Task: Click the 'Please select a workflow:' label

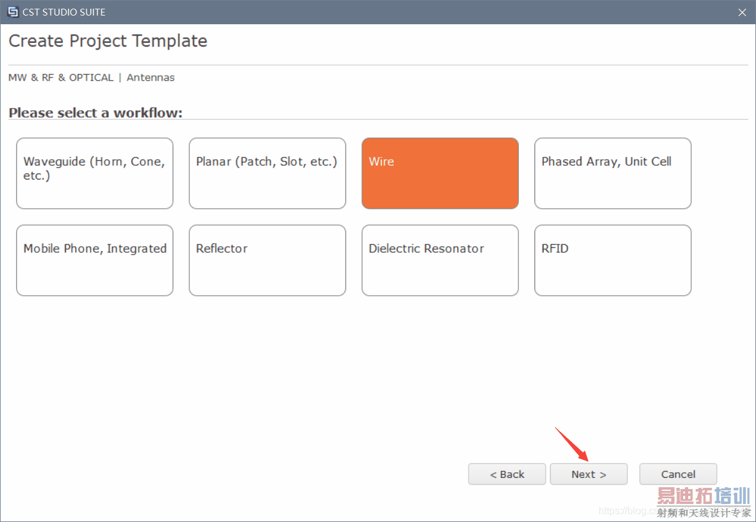Action: tap(95, 113)
